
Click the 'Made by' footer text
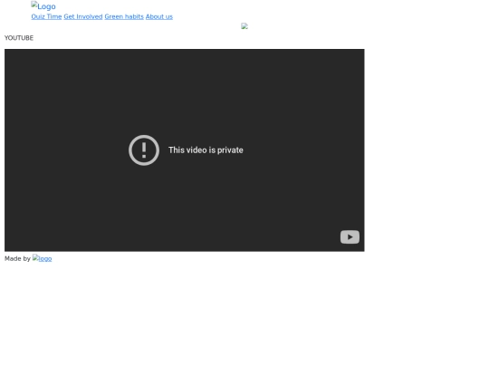(17, 258)
